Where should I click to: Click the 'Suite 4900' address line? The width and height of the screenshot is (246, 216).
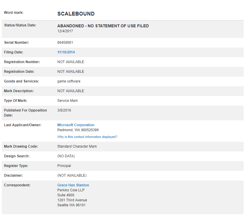tap(66, 195)
